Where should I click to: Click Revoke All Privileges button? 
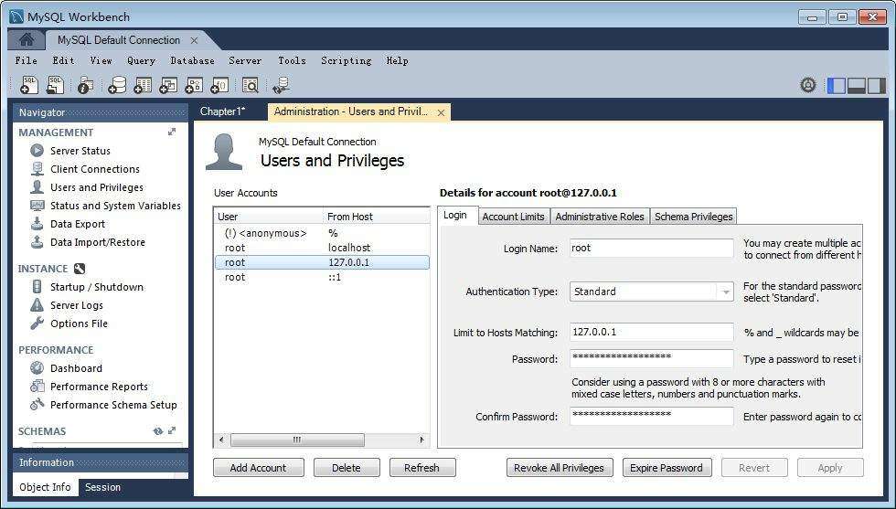560,468
